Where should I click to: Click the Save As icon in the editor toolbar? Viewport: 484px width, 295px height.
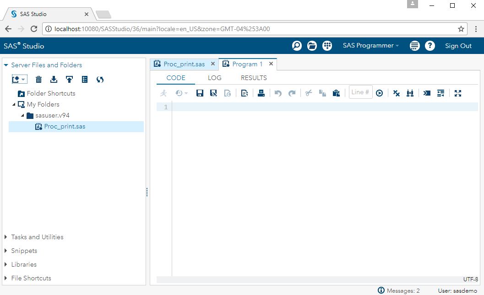coord(213,93)
